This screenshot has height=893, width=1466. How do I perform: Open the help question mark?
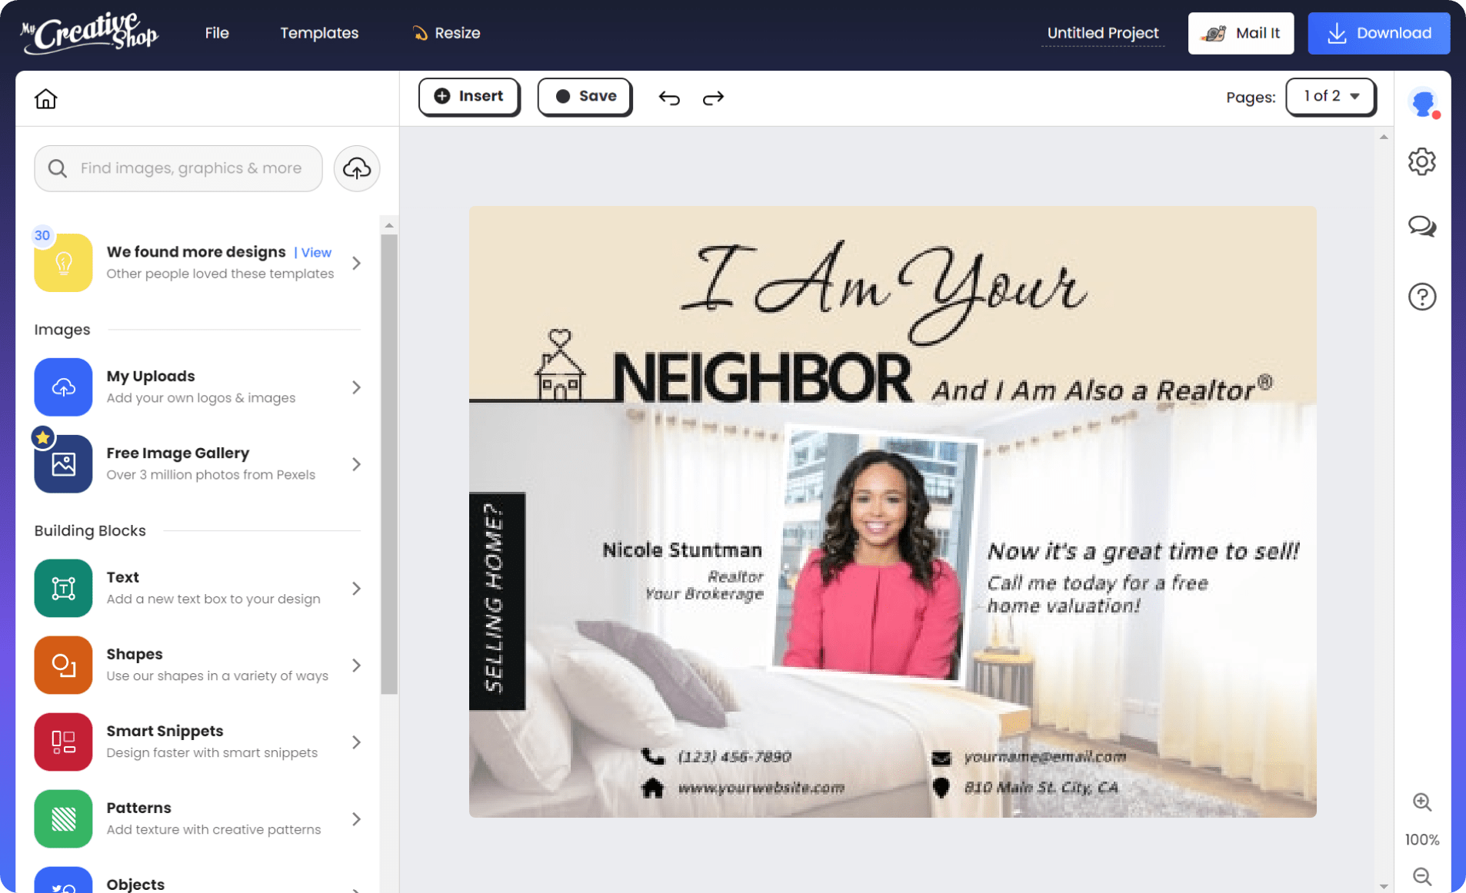pos(1422,297)
